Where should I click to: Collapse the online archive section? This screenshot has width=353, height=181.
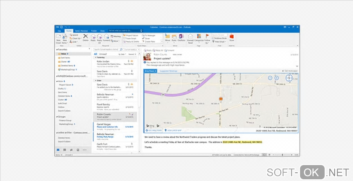pyautogui.click(x=57, y=133)
